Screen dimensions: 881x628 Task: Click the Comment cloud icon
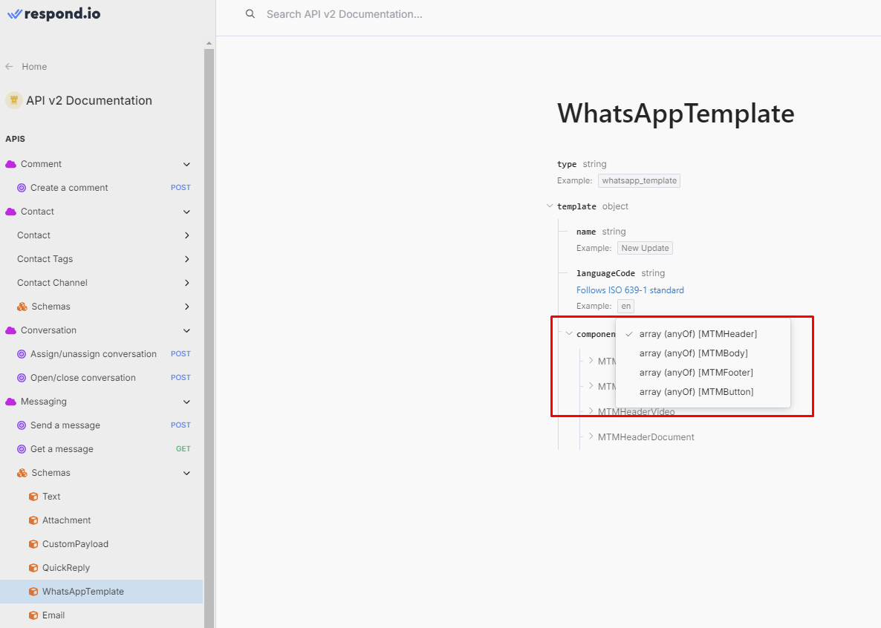pos(10,164)
